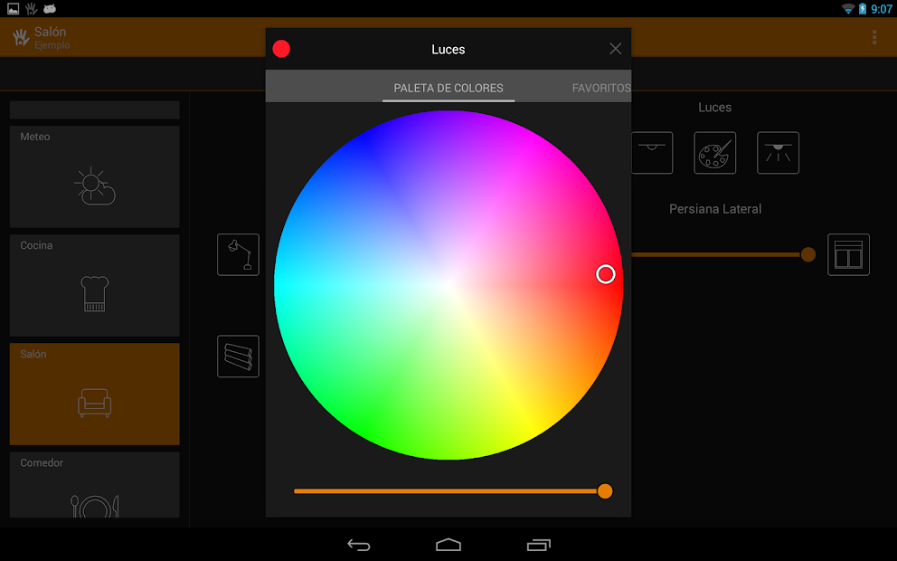The image size is (897, 561).
Task: Select the Salón sofa tile
Action: [94, 394]
